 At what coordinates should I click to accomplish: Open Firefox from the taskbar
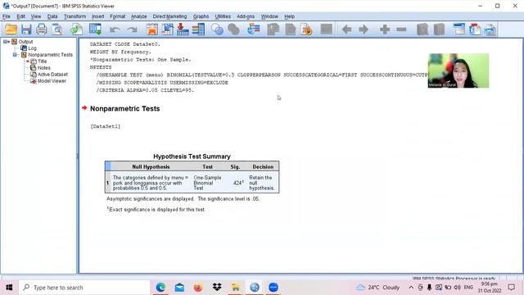pyautogui.click(x=198, y=288)
